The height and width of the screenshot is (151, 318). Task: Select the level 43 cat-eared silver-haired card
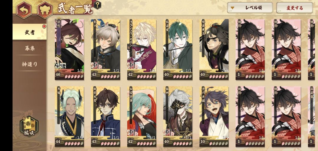click(105, 49)
